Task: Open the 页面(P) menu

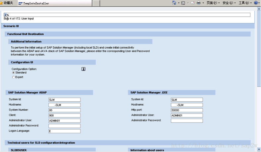Action: point(213,3)
